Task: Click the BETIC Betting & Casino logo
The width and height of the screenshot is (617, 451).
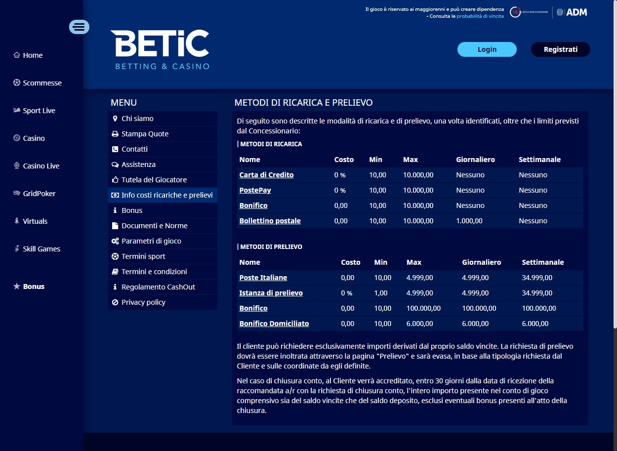Action: 160,49
